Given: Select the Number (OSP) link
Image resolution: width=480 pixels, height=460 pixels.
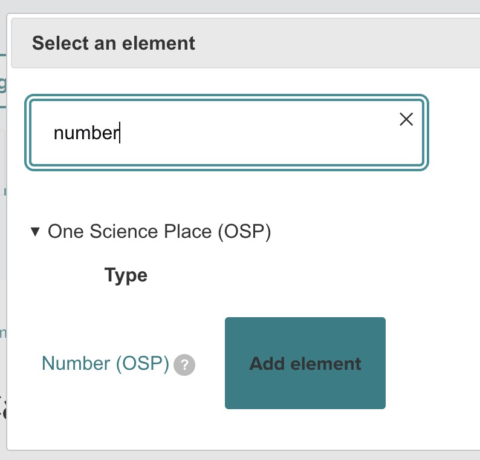Looking at the screenshot, I should [x=105, y=364].
